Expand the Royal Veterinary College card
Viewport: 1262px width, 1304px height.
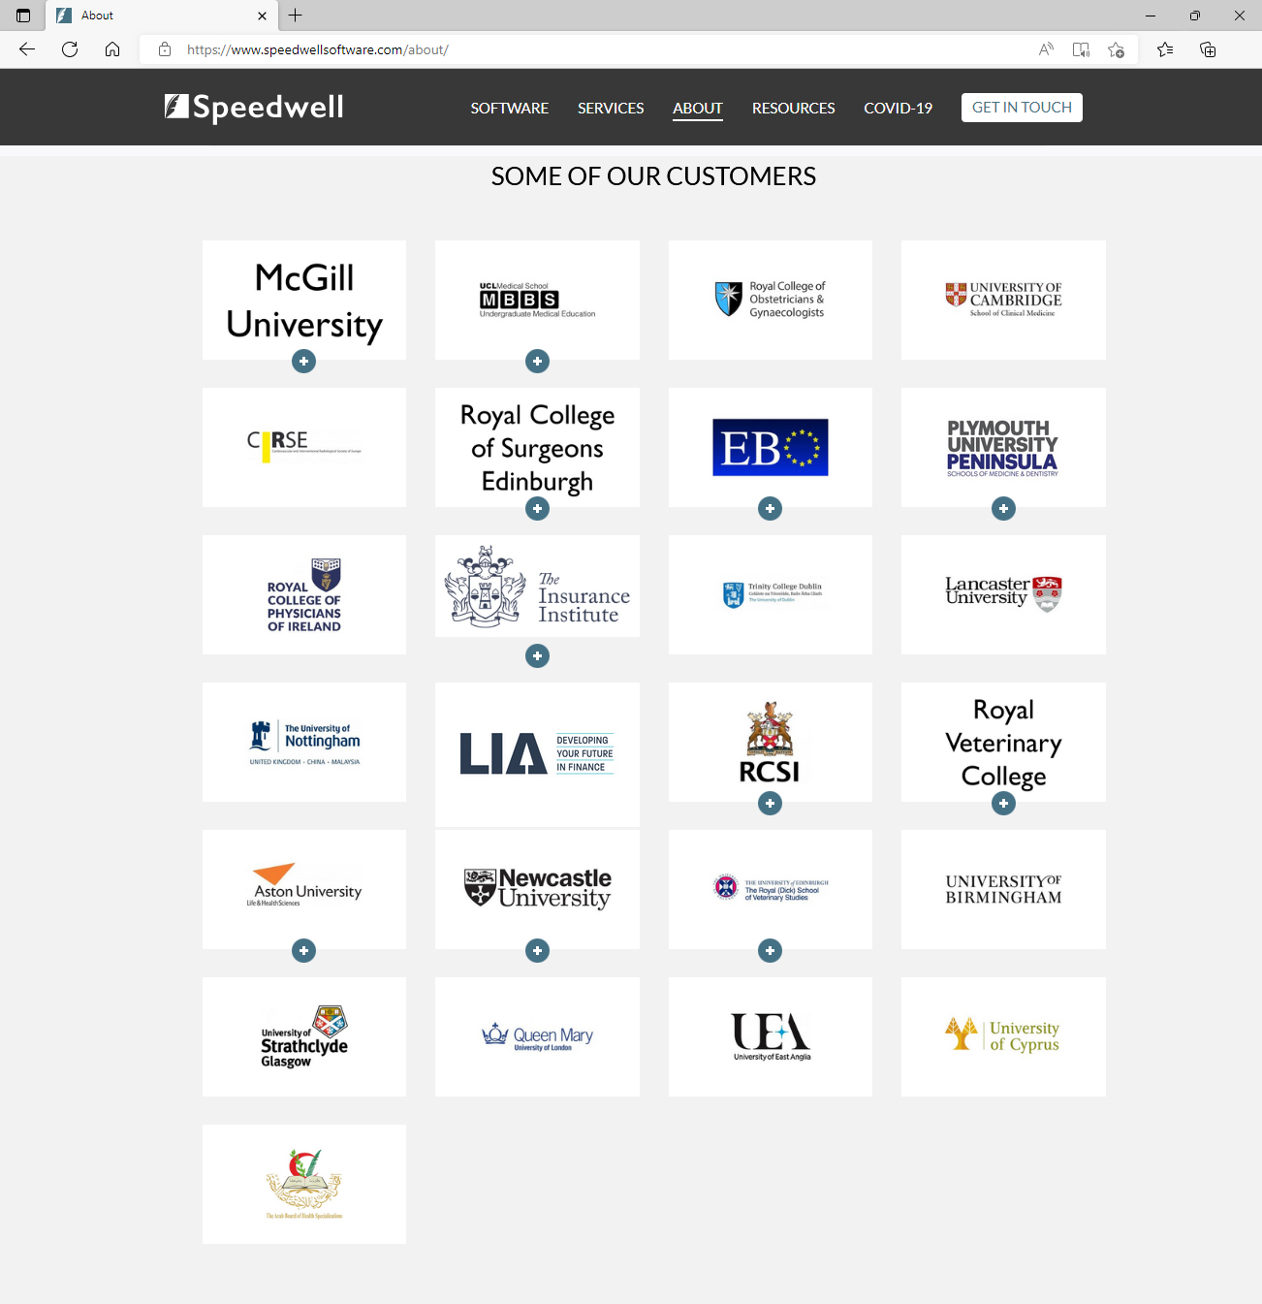point(1003,803)
